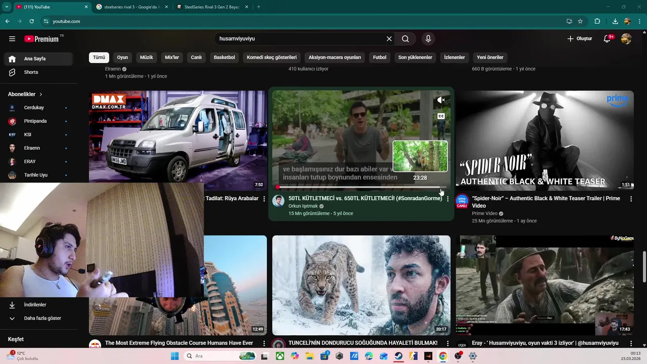
Task: Open Xbox app from taskbar
Action: 280,356
